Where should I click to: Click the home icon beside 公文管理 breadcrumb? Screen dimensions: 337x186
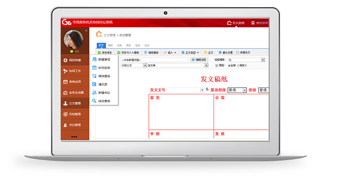click(x=99, y=34)
